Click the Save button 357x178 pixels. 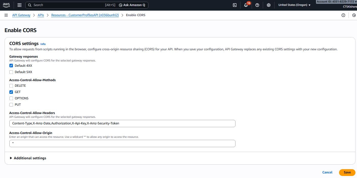click(x=347, y=172)
